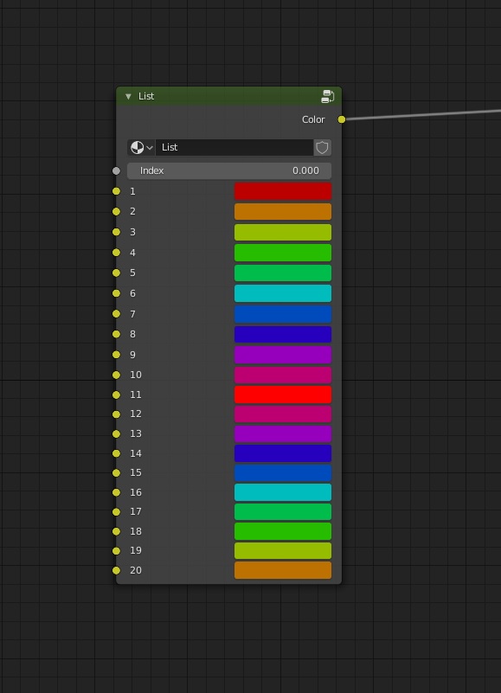The height and width of the screenshot is (693, 501).
Task: Click the yellow socket for input 6
Action: 116,293
